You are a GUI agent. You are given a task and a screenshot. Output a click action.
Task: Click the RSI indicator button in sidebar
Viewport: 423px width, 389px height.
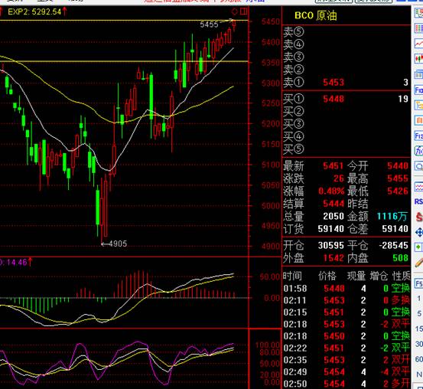pos(418,201)
